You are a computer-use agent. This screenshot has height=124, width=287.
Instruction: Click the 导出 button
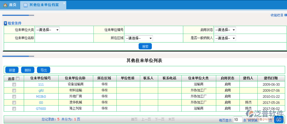click(x=44, y=70)
